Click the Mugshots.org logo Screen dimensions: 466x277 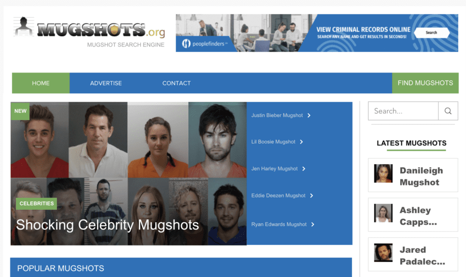[x=89, y=28]
